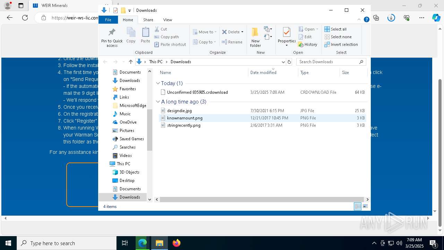Screen dimensions: 444x250
Task: Click the Search Downloads field
Action: 331,62
